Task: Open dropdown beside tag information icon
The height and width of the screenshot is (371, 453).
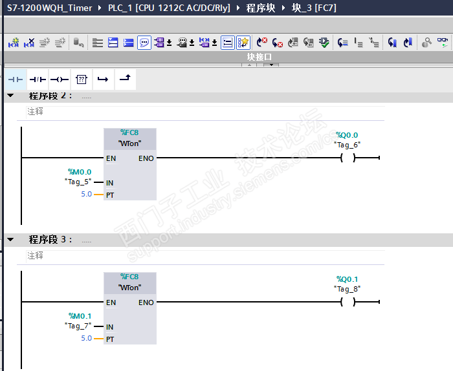Action: pyautogui.click(x=192, y=43)
